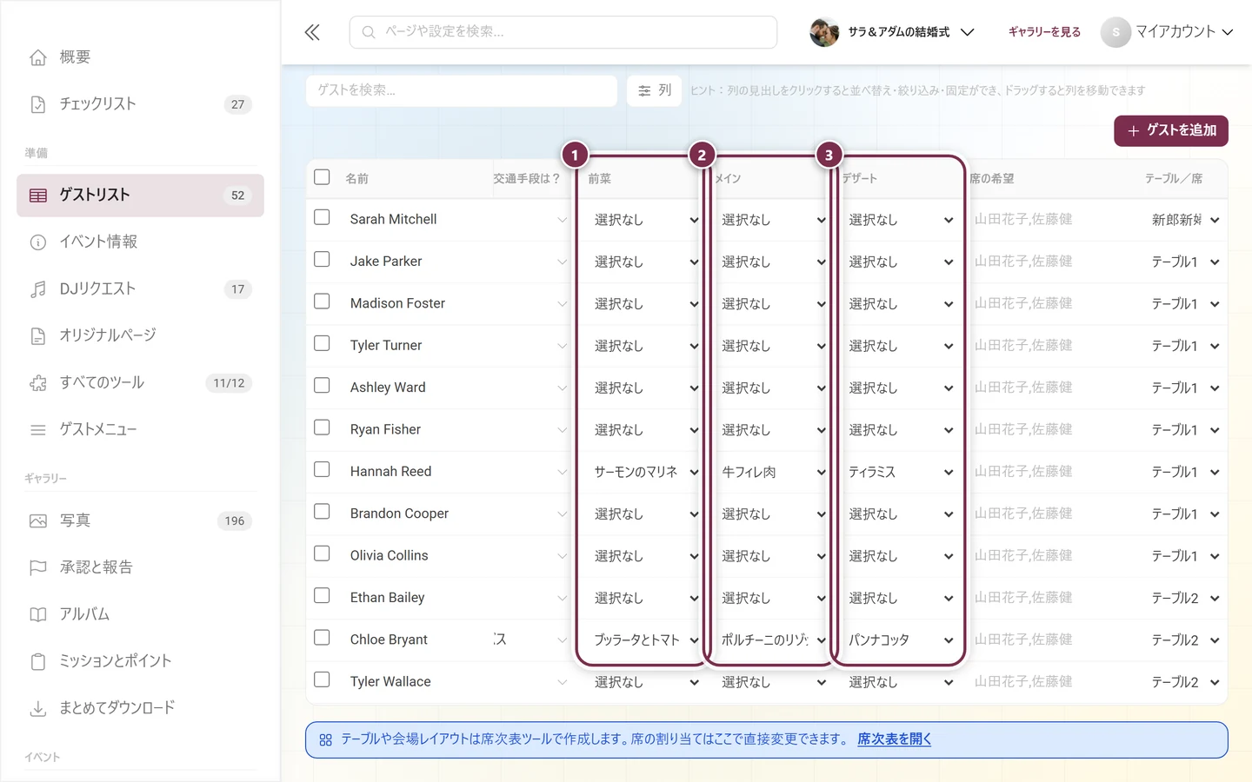Click the 承認と報告 flag icon
The height and width of the screenshot is (782, 1252).
[x=38, y=568]
